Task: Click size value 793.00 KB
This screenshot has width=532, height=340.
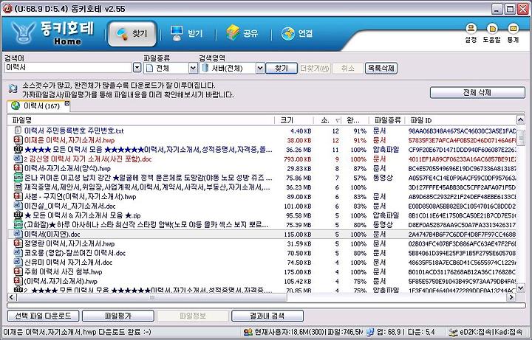Action: (298, 159)
